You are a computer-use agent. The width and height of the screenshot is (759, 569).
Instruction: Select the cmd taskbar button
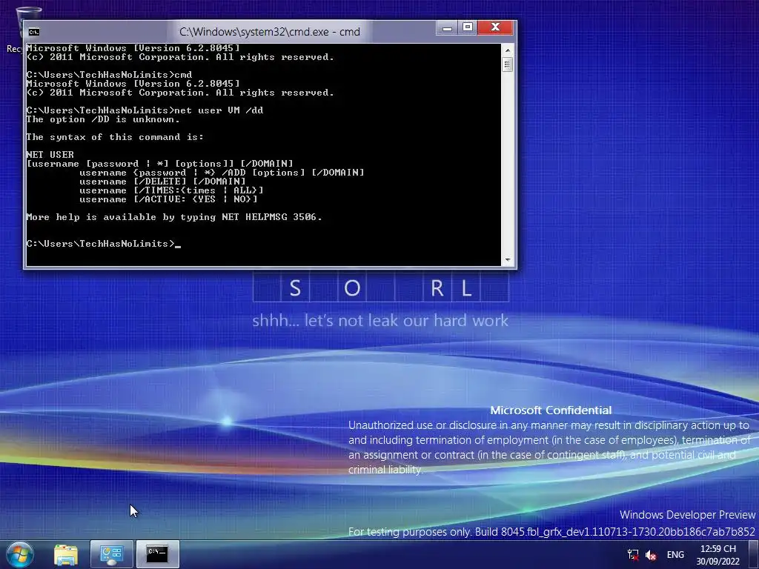(x=157, y=554)
